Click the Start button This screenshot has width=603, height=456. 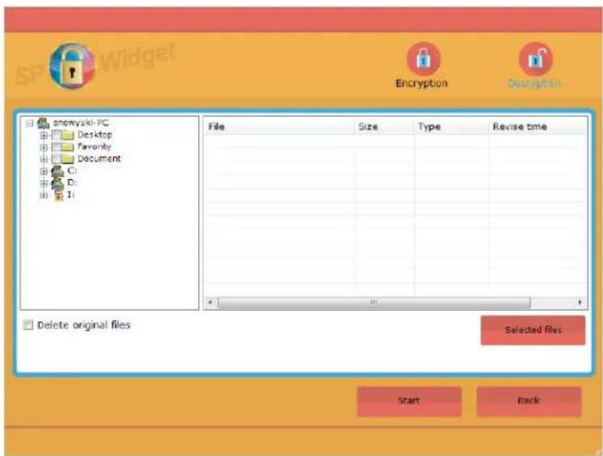coord(409,401)
